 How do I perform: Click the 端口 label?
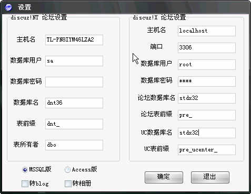[156, 47]
